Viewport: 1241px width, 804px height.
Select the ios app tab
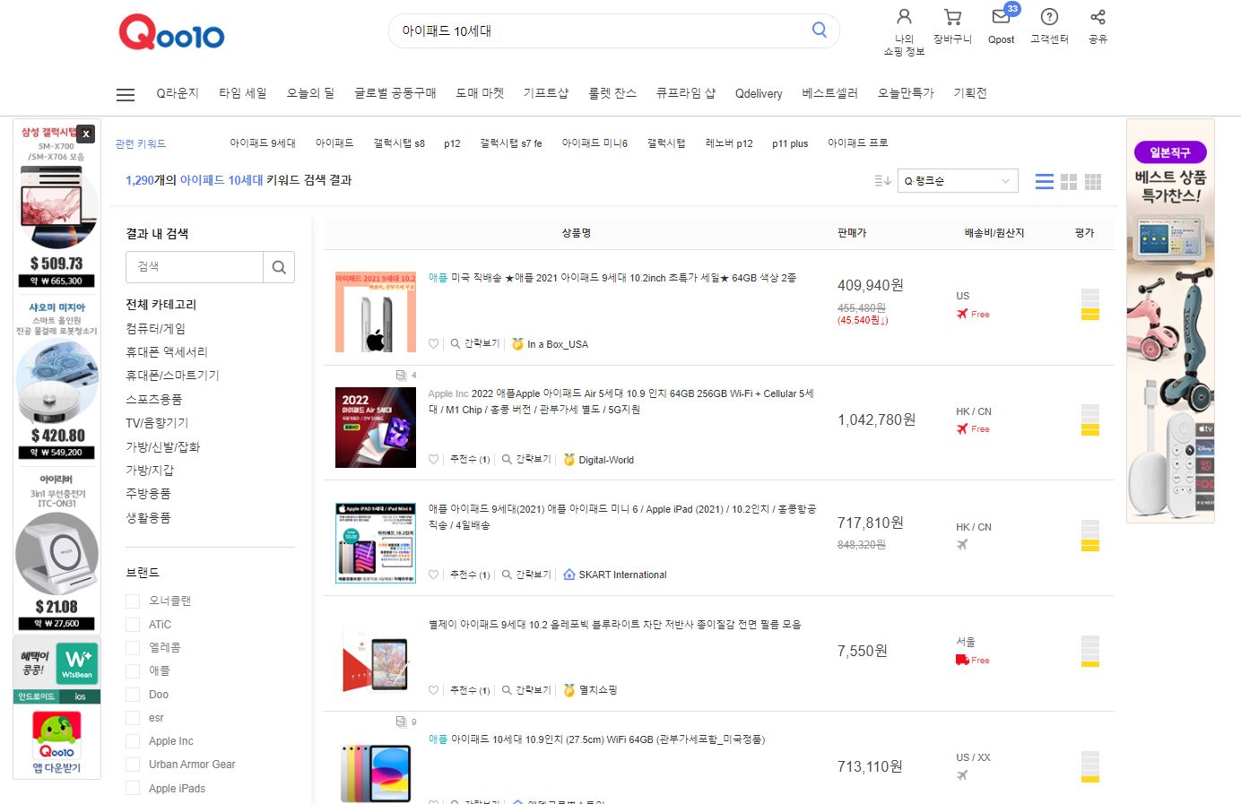click(x=80, y=696)
